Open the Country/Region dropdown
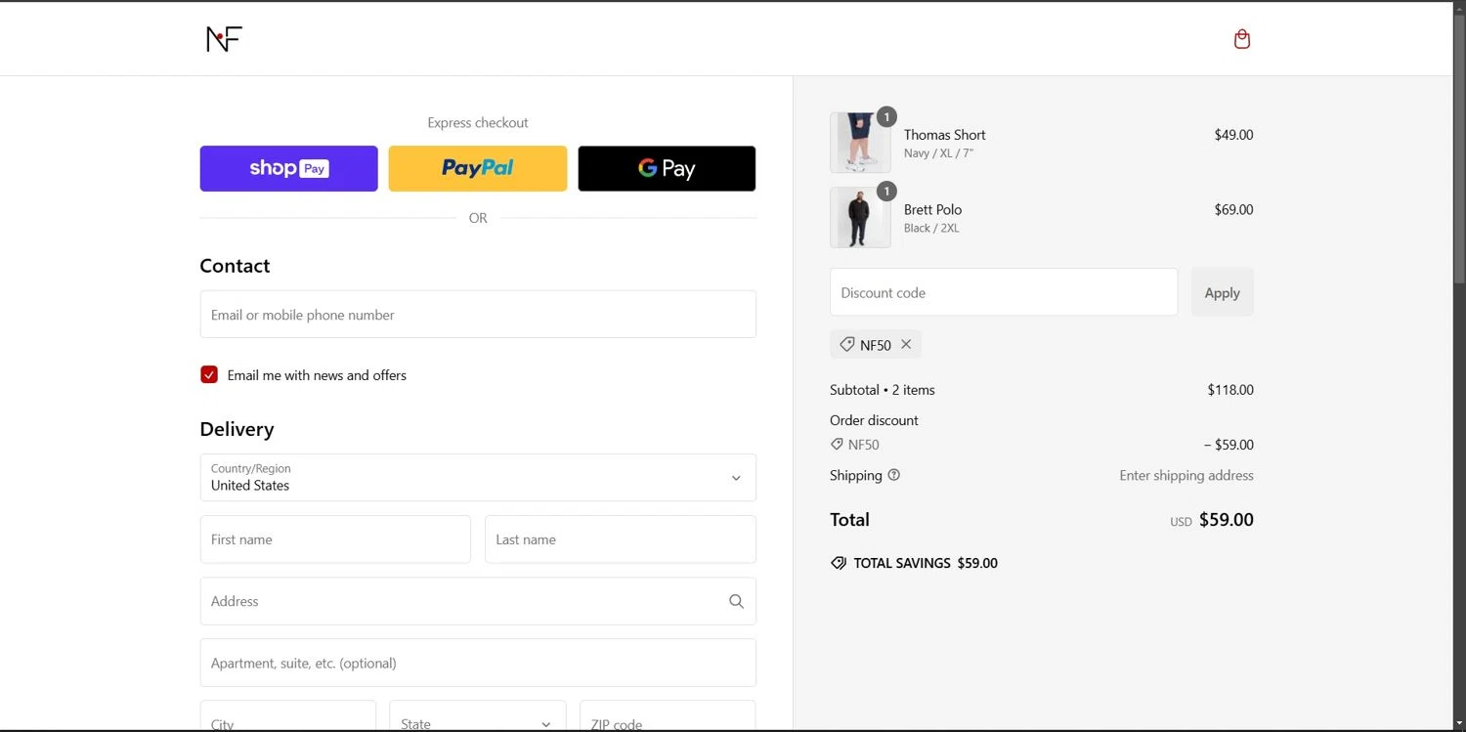The width and height of the screenshot is (1466, 732). pyautogui.click(x=478, y=477)
